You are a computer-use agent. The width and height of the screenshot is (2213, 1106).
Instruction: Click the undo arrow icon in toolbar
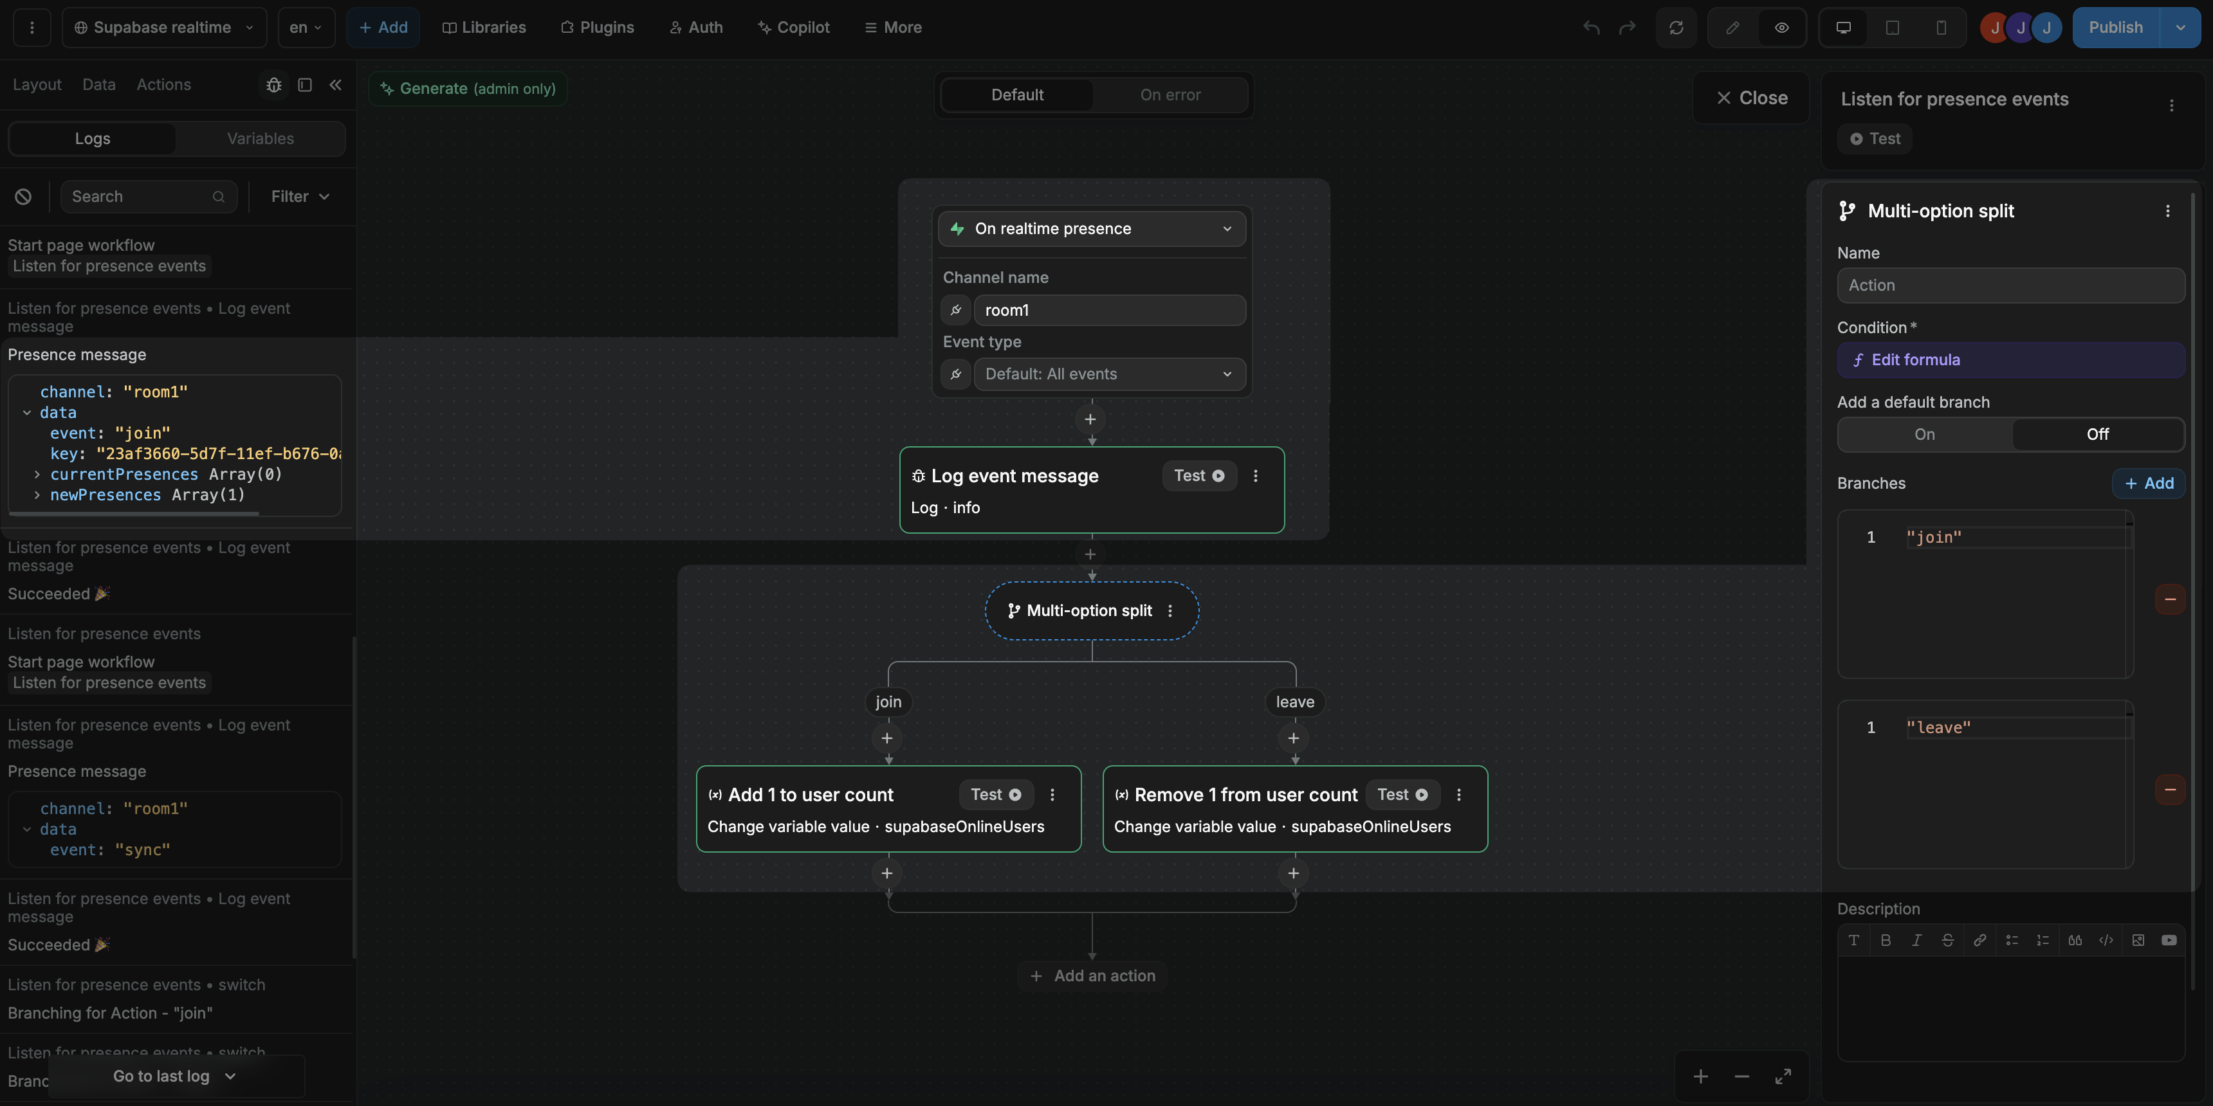pyautogui.click(x=1589, y=27)
